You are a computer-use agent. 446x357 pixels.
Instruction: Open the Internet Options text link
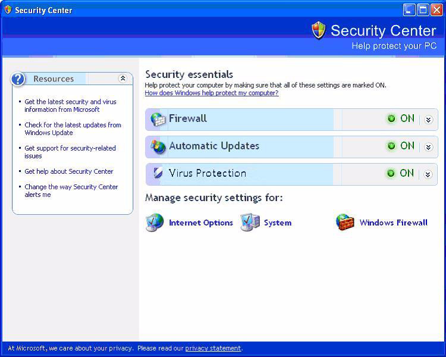[201, 223]
